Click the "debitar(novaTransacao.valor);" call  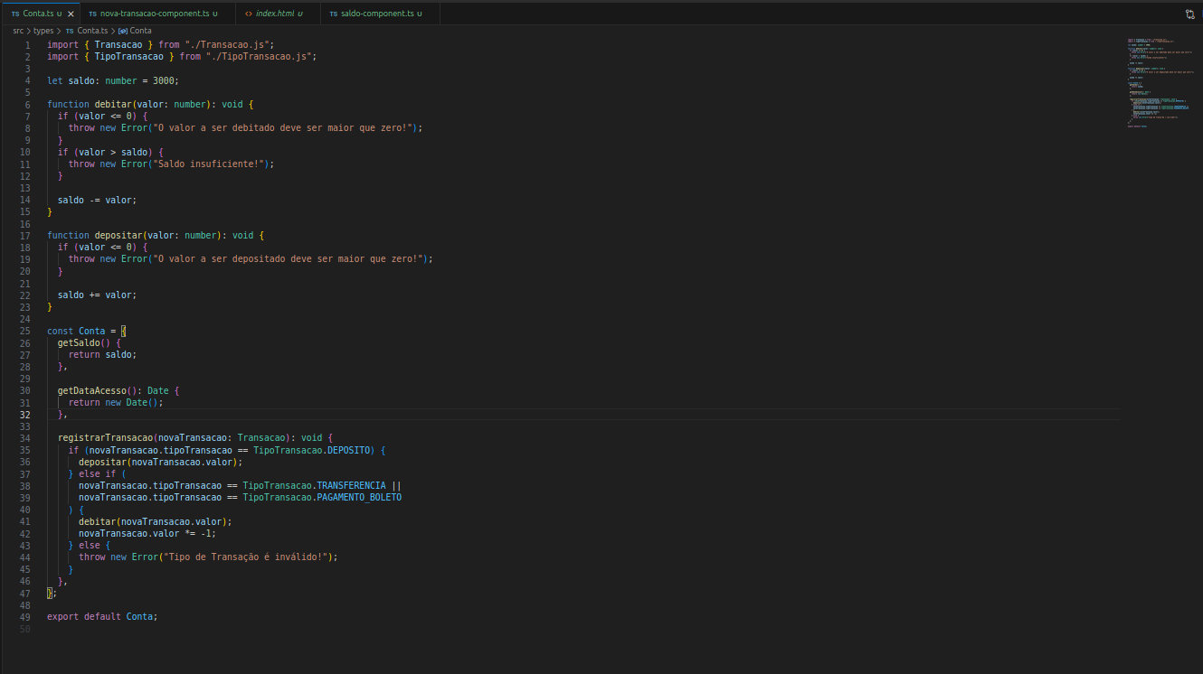156,521
